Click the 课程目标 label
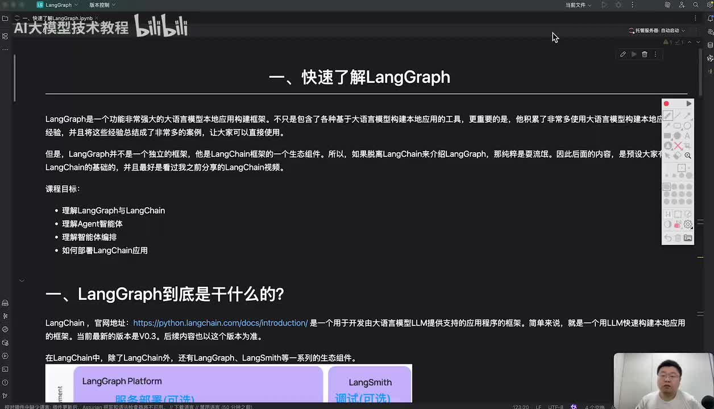The width and height of the screenshot is (714, 409). [x=63, y=189]
